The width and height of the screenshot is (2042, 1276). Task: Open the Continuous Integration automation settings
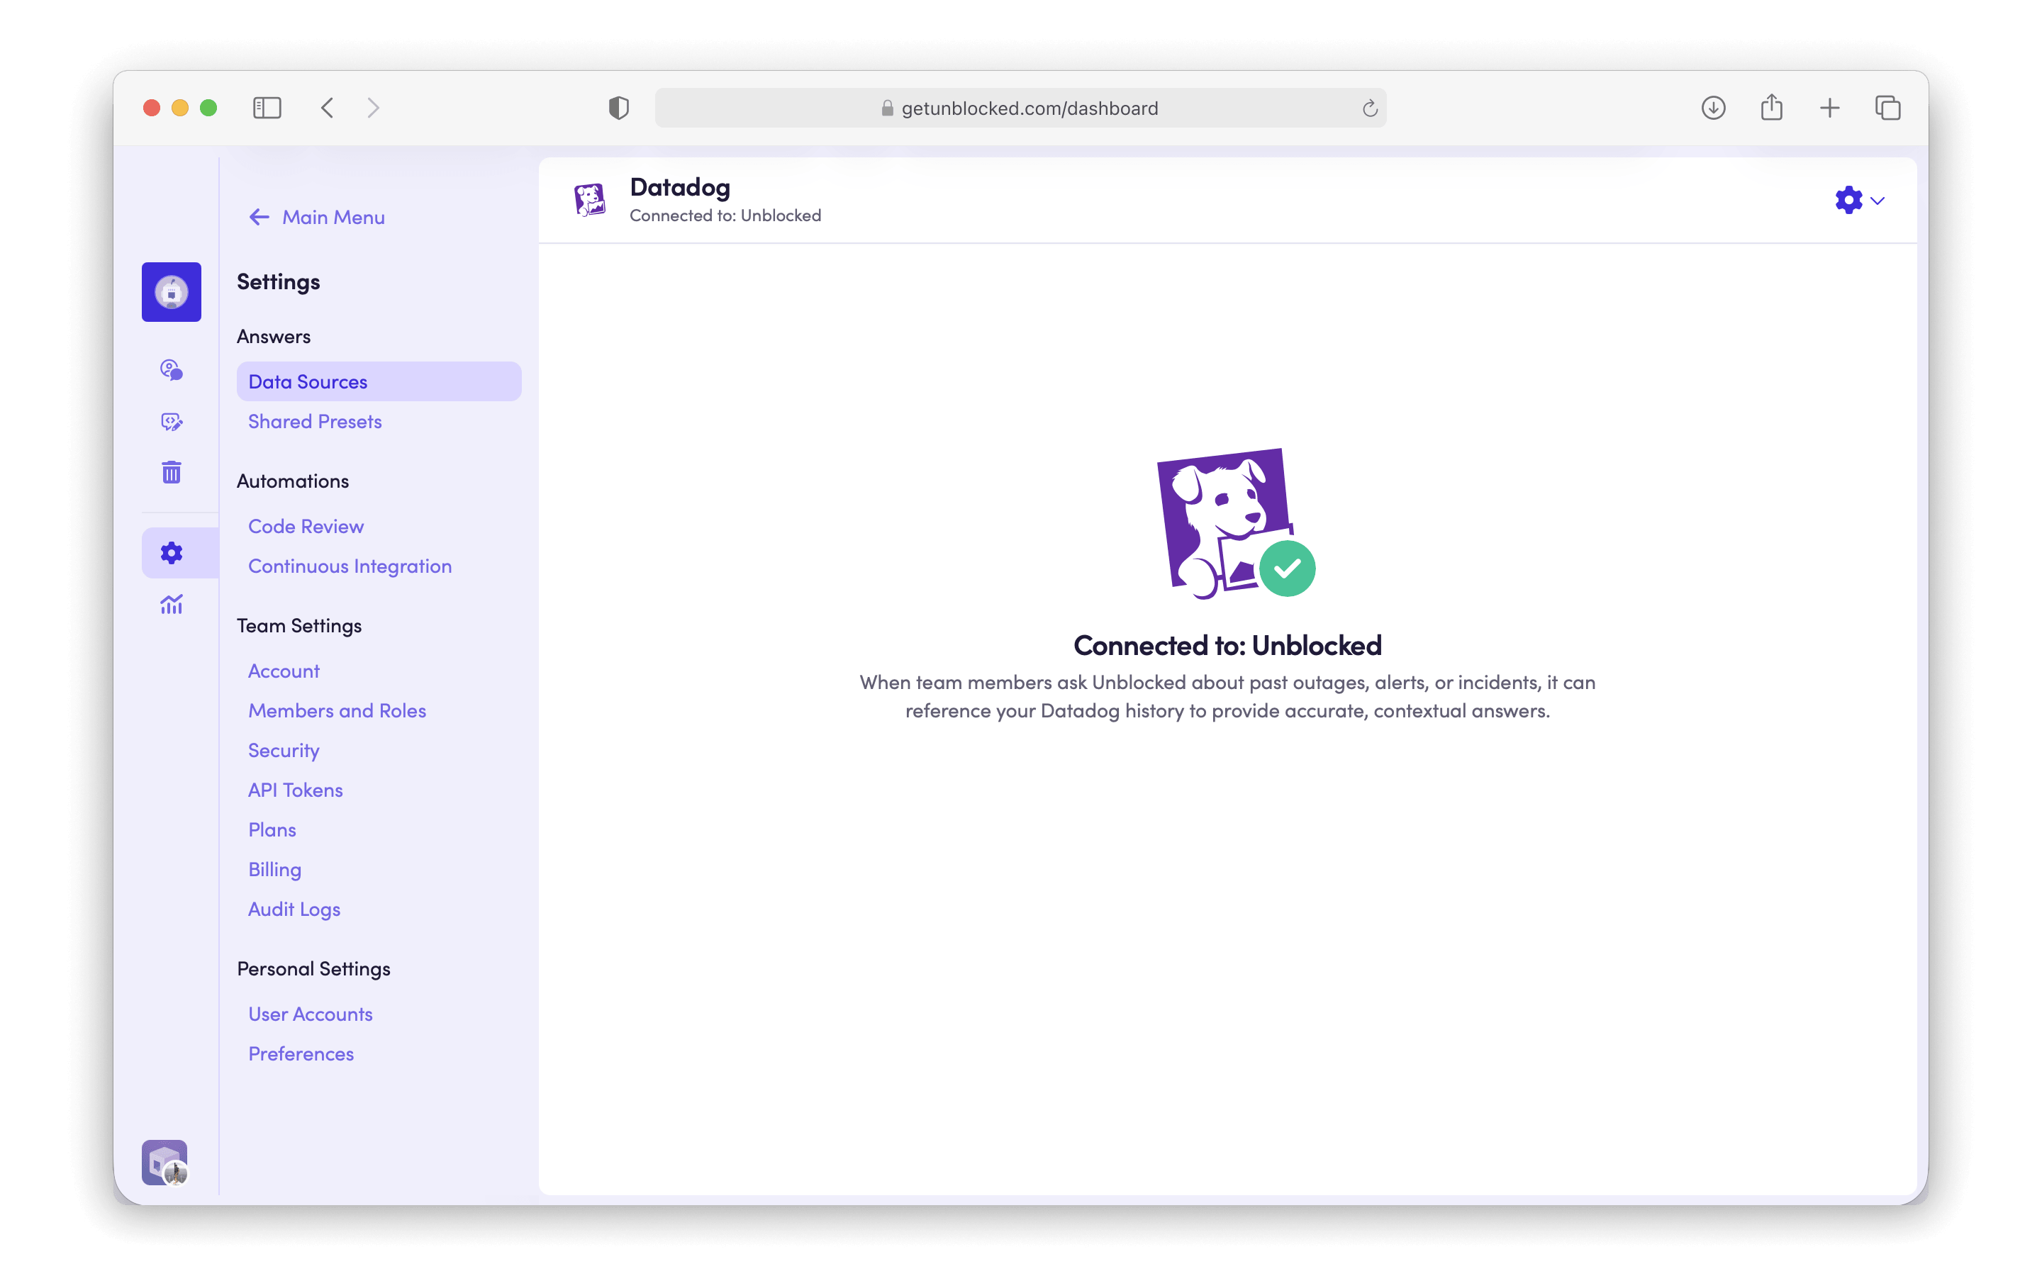click(x=350, y=566)
